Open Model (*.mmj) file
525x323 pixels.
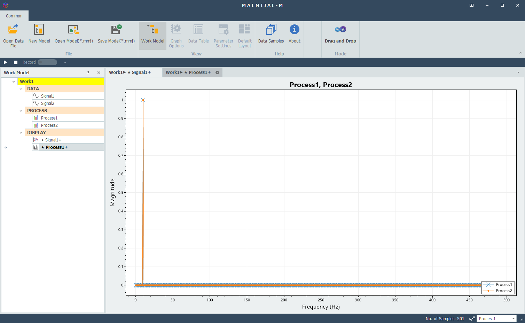(74, 36)
